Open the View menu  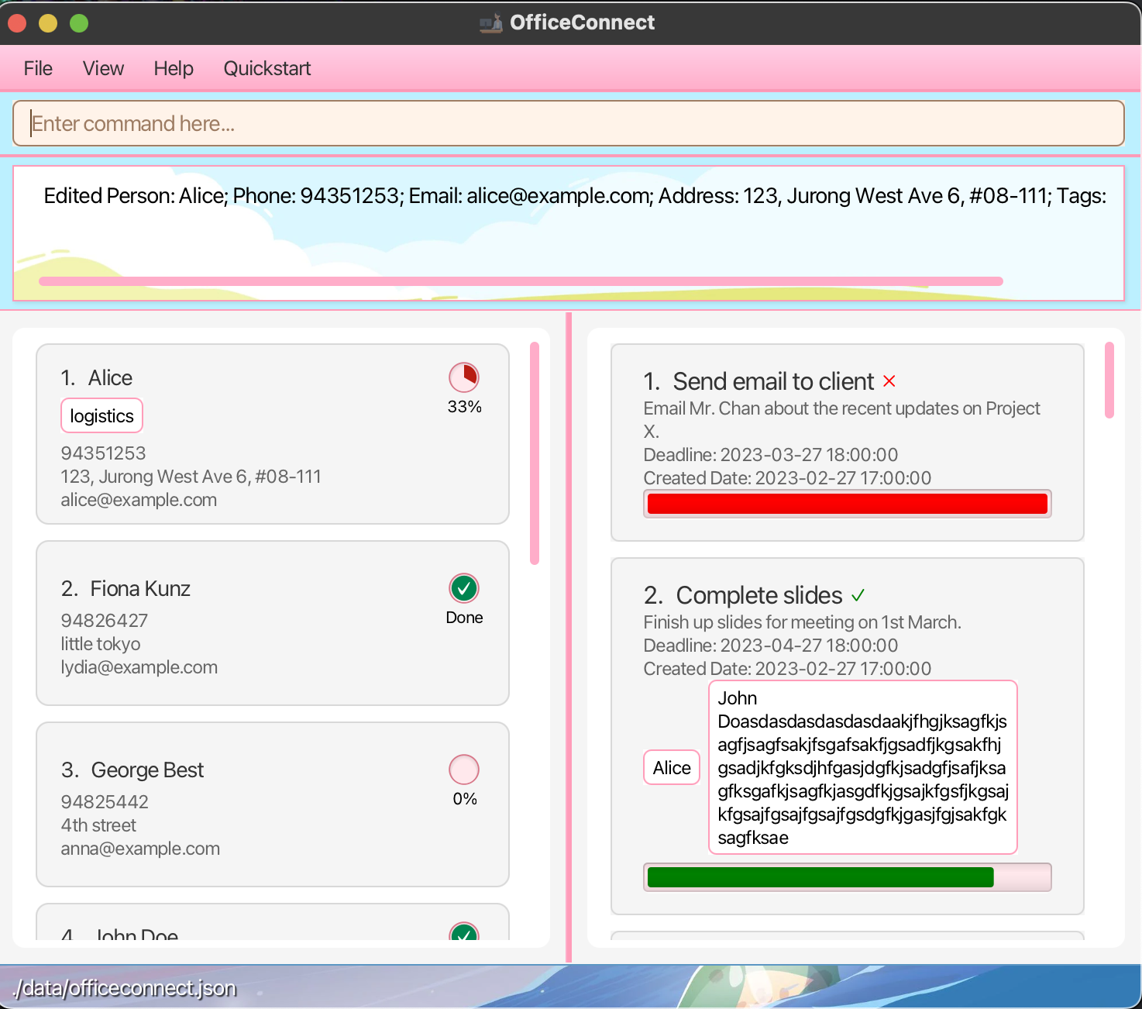103,68
